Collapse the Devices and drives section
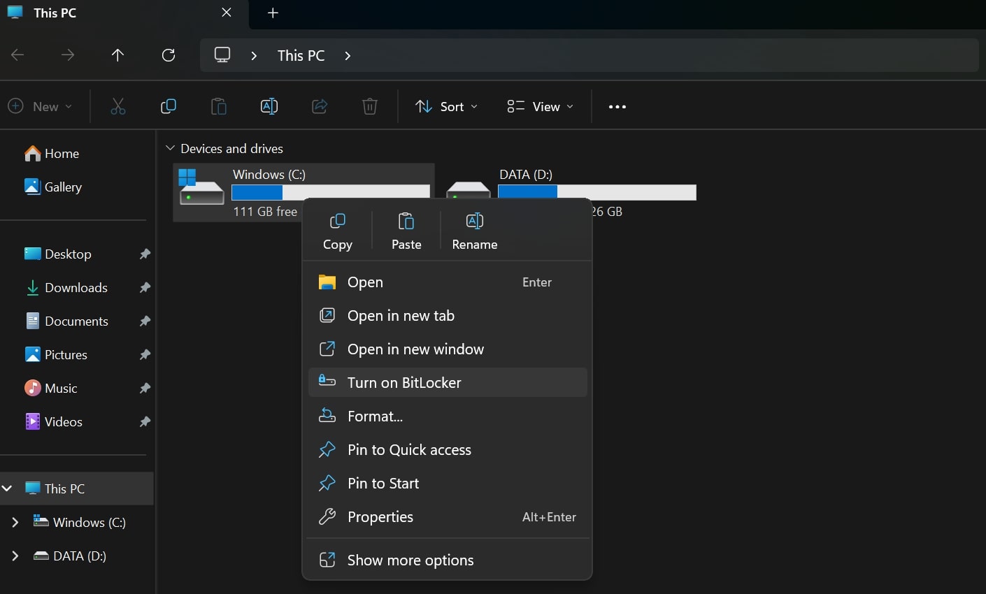Image resolution: width=986 pixels, height=594 pixels. [170, 148]
